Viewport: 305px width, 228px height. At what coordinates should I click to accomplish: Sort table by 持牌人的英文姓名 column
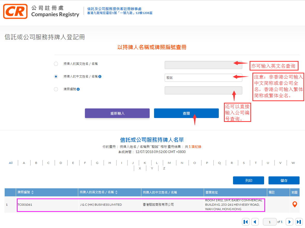tap(117, 192)
